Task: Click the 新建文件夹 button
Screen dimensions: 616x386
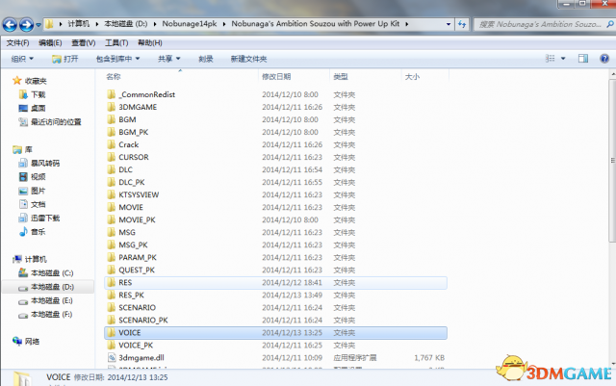Action: pyautogui.click(x=248, y=59)
